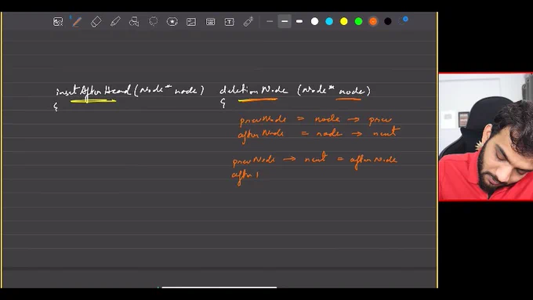Open the Keyboard tool
The width and height of the screenshot is (533, 300).
[x=210, y=22]
